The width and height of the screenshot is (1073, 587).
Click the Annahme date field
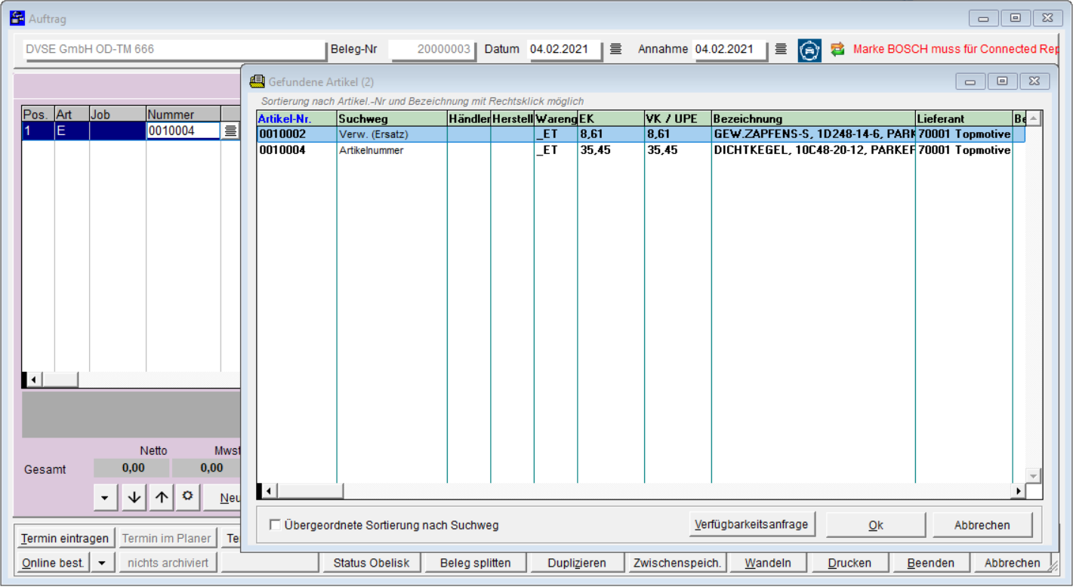[729, 49]
